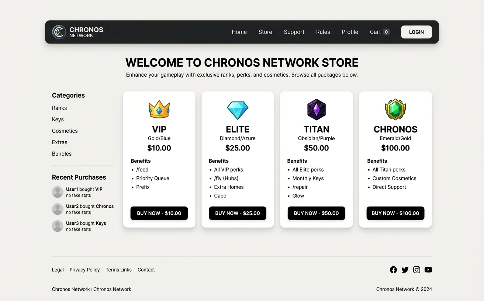Click User1's avatar in Recent Purchases
The width and height of the screenshot is (484, 301).
tap(58, 192)
